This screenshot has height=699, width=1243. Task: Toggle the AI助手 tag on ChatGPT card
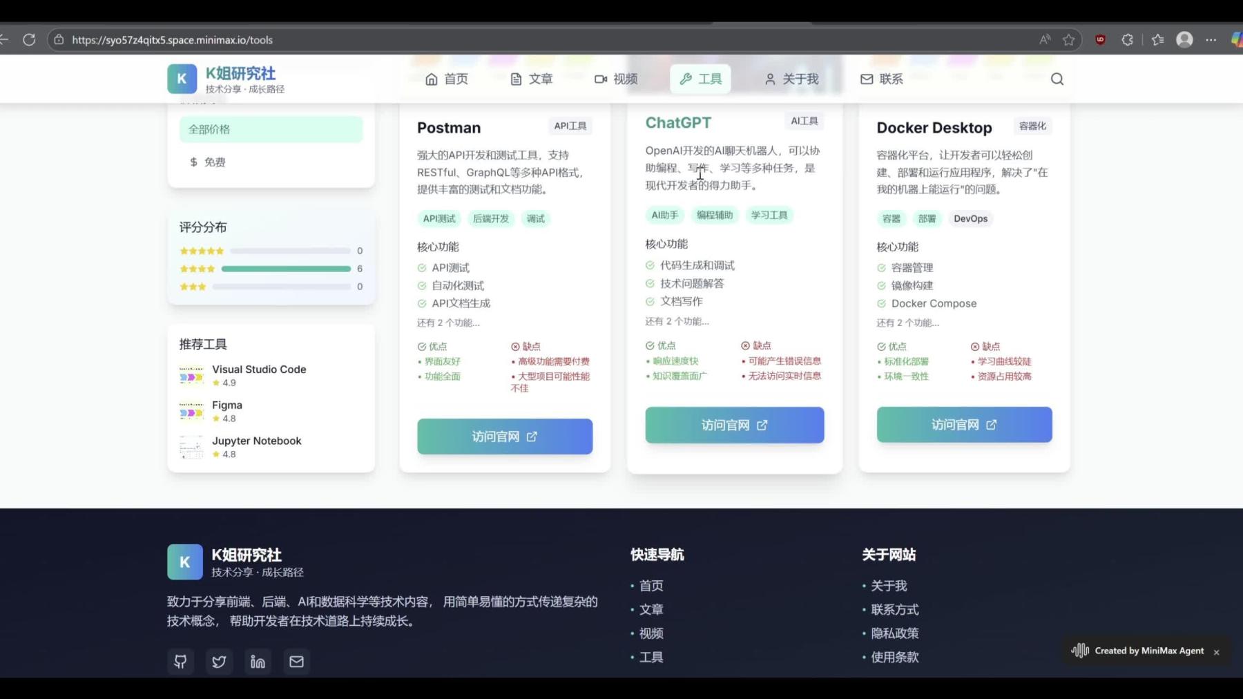tap(664, 215)
